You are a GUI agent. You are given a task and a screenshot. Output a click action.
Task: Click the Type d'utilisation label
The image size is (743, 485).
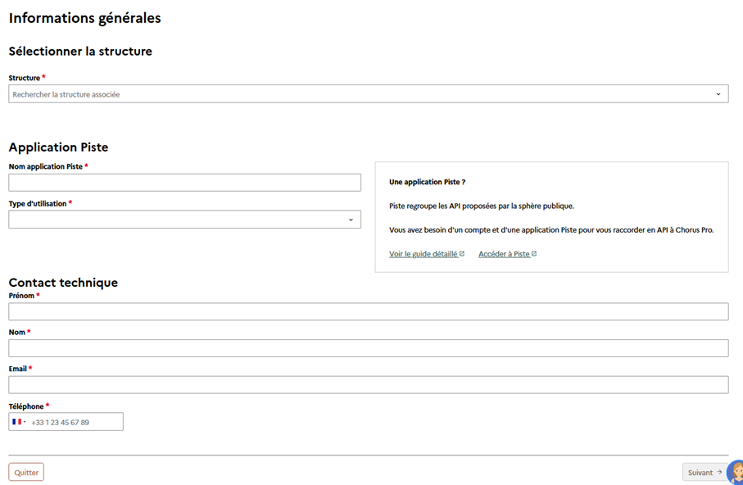(37, 203)
